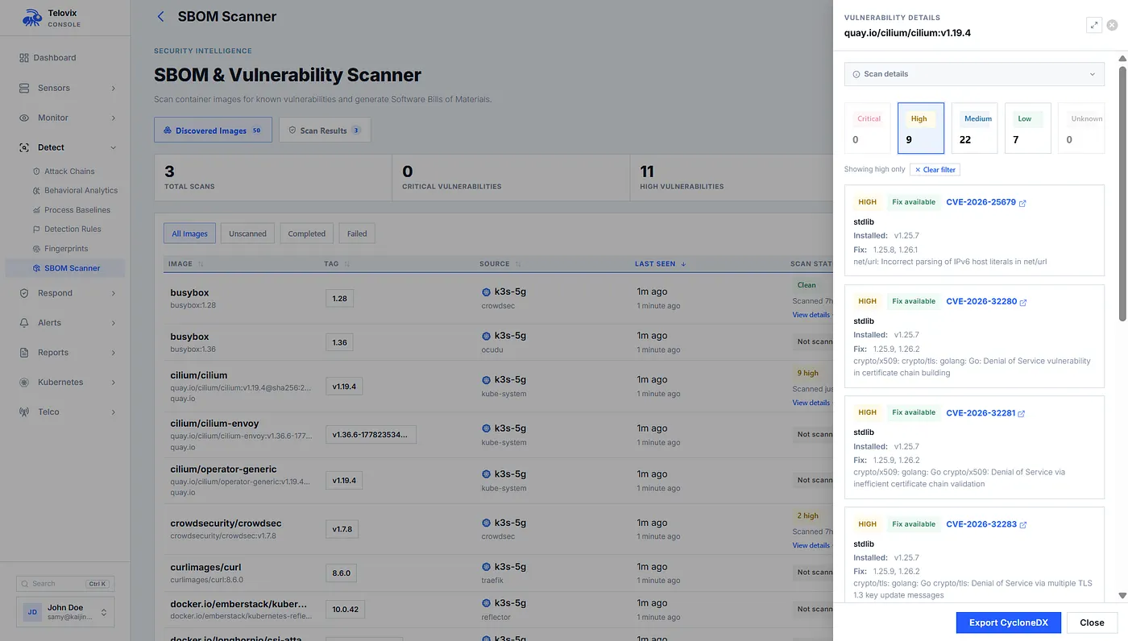The image size is (1128, 641).
Task: Sort table by Last Seen column
Action: click(x=661, y=264)
